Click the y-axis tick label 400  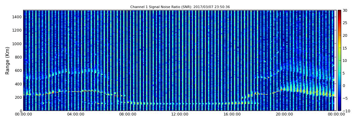point(18,84)
